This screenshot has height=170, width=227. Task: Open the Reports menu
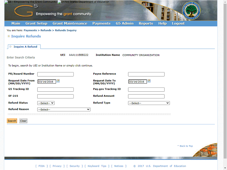point(146,23)
